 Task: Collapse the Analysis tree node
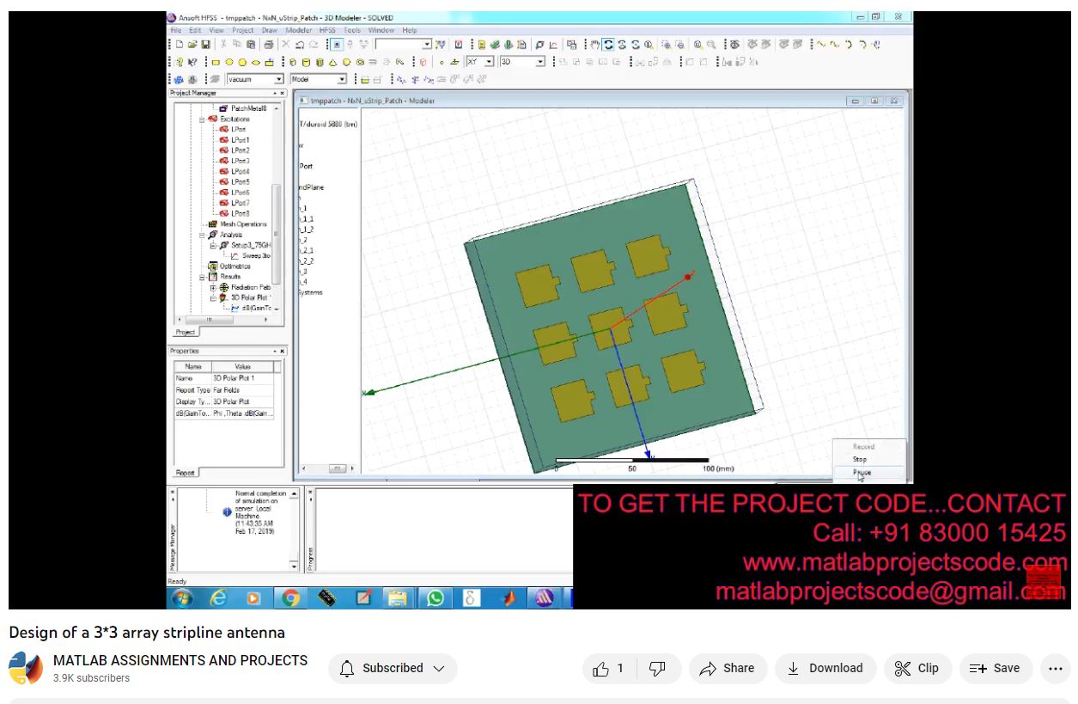tap(203, 235)
